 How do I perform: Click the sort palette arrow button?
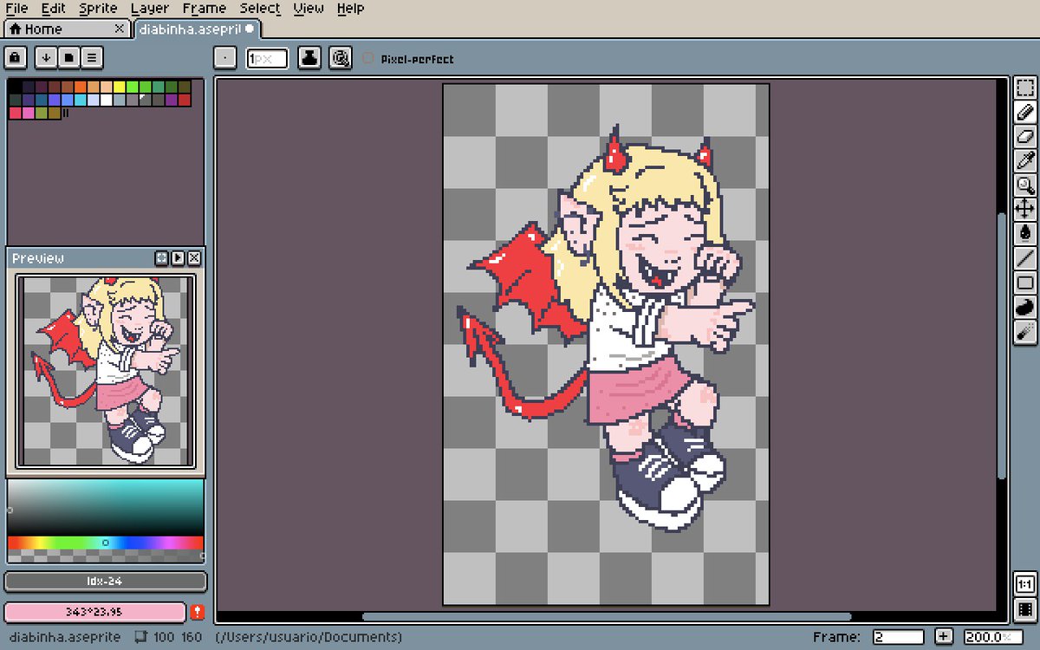(x=46, y=58)
